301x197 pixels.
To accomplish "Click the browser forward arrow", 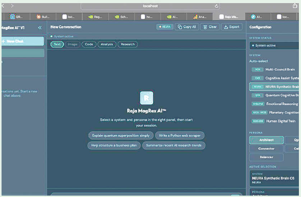I will 12,6.
